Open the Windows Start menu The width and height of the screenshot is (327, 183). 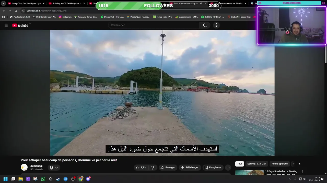point(5,179)
